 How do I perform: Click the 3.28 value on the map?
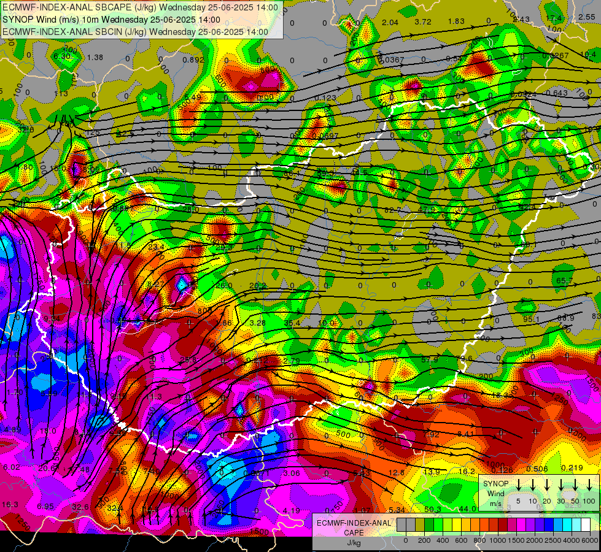tap(258, 323)
